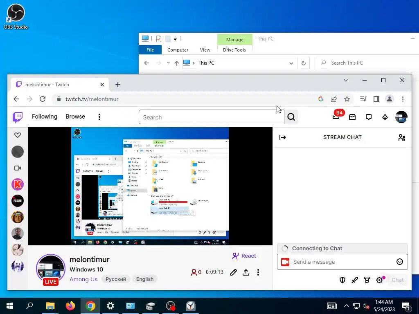Open the Among Us category link
Viewport: 419px width, 314px height.
(83, 279)
